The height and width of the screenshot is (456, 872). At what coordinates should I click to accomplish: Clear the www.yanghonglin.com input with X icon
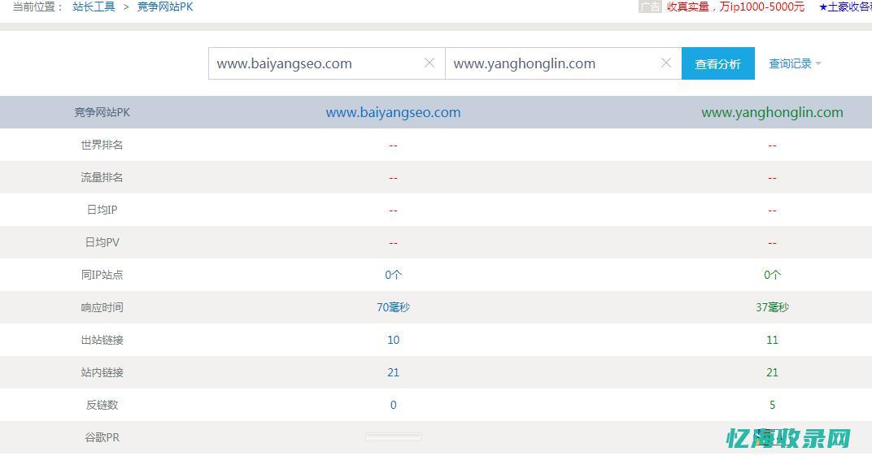coord(666,63)
